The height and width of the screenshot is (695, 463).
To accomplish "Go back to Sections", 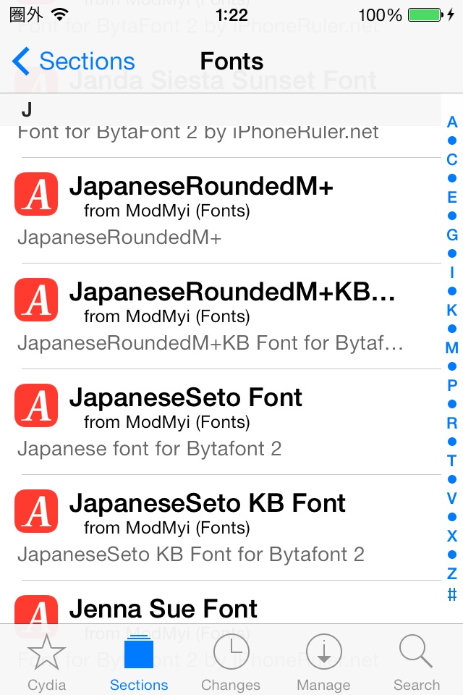I will 74,61.
